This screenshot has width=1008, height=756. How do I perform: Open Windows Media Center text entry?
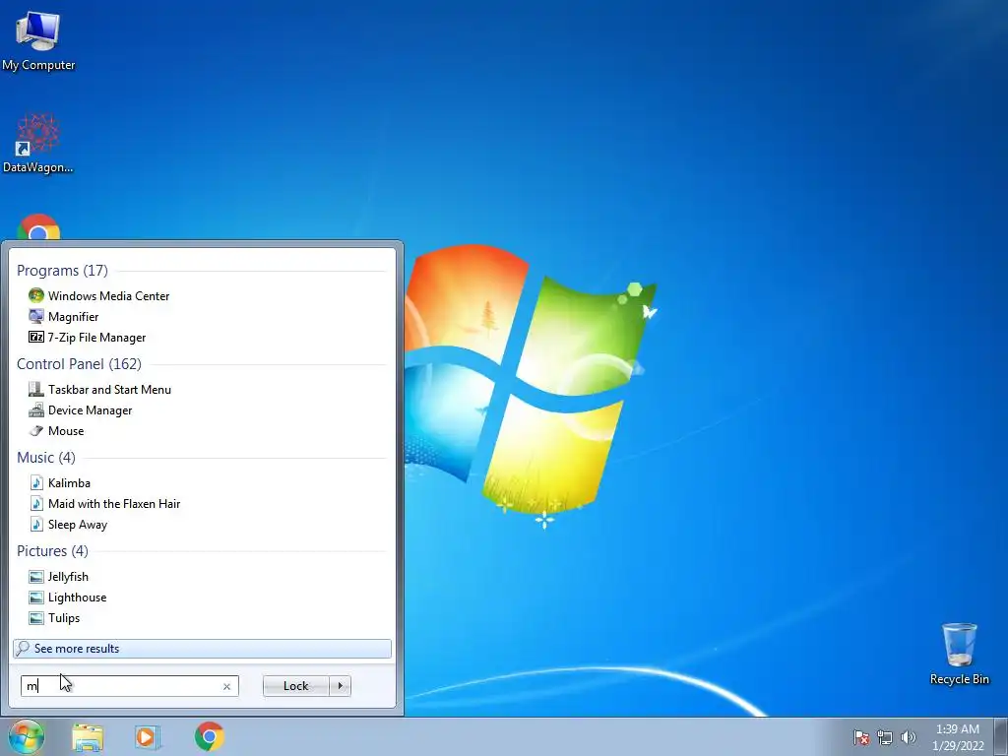pos(108,295)
